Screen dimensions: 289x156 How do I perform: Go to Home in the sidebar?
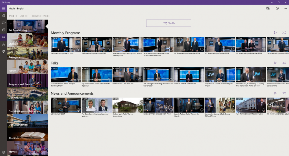(x=3, y=16)
